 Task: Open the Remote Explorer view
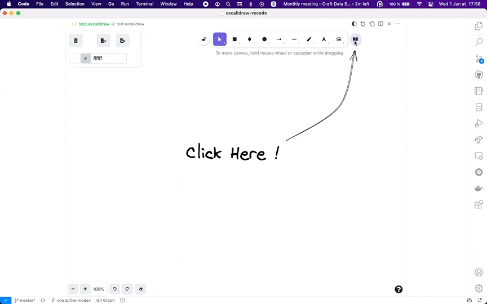click(x=479, y=156)
